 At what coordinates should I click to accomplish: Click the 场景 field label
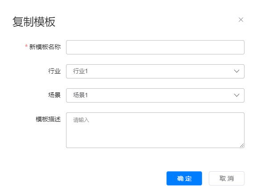click(54, 95)
